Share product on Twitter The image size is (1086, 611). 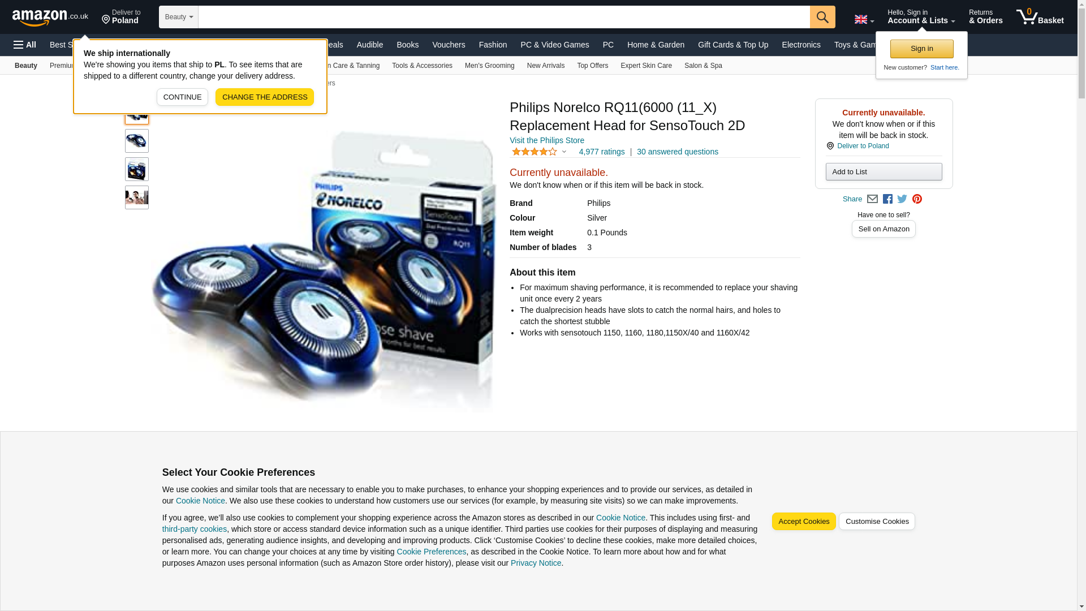[x=902, y=199]
